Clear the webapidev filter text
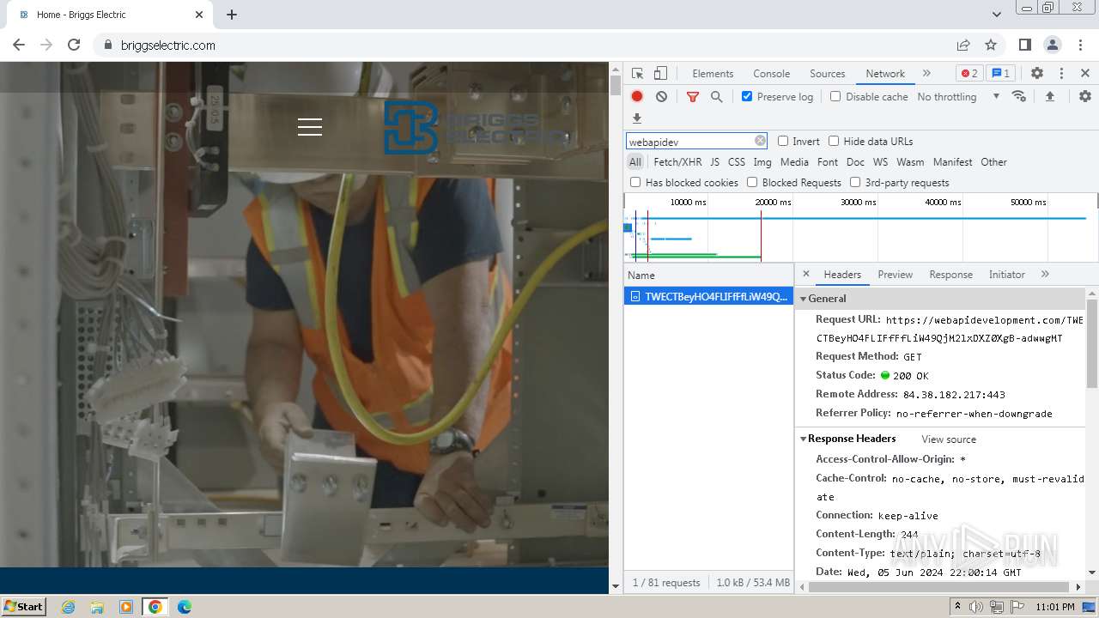The image size is (1099, 618). pos(760,141)
